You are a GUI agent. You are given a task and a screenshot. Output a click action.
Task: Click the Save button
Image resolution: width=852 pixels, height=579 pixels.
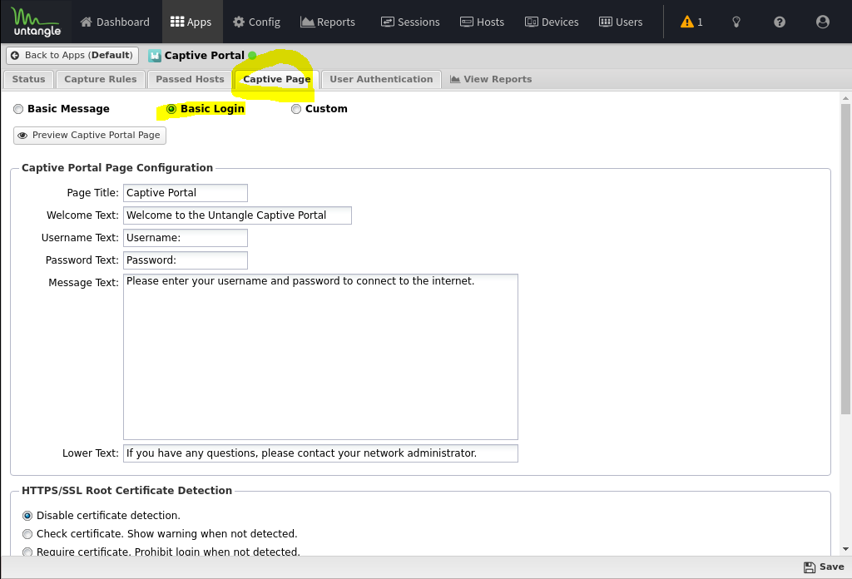824,567
